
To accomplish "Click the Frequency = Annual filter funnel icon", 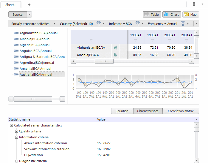I will [183, 24].
